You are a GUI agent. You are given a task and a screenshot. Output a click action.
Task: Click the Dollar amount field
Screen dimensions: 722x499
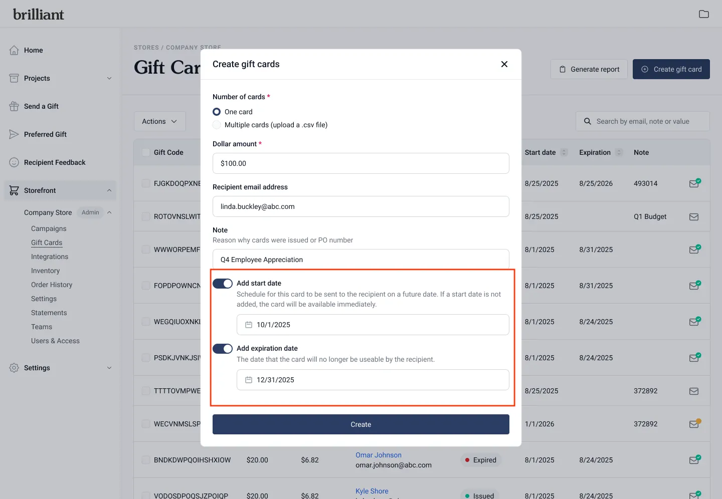361,163
